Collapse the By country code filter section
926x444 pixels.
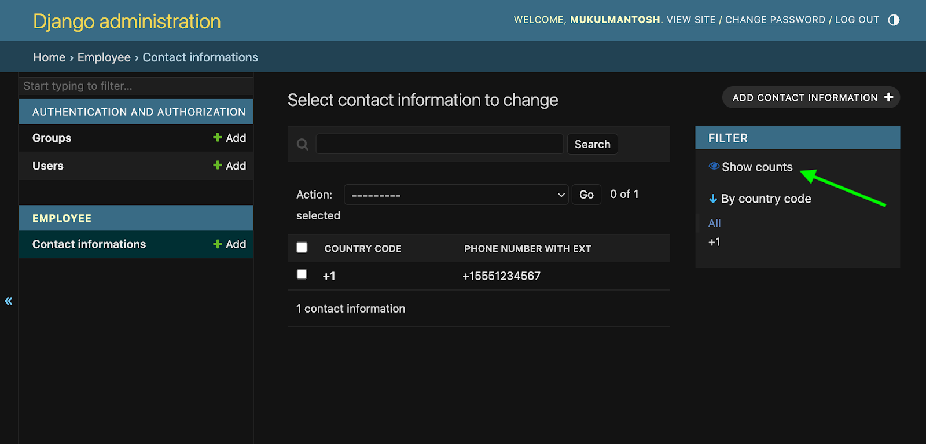(x=713, y=199)
